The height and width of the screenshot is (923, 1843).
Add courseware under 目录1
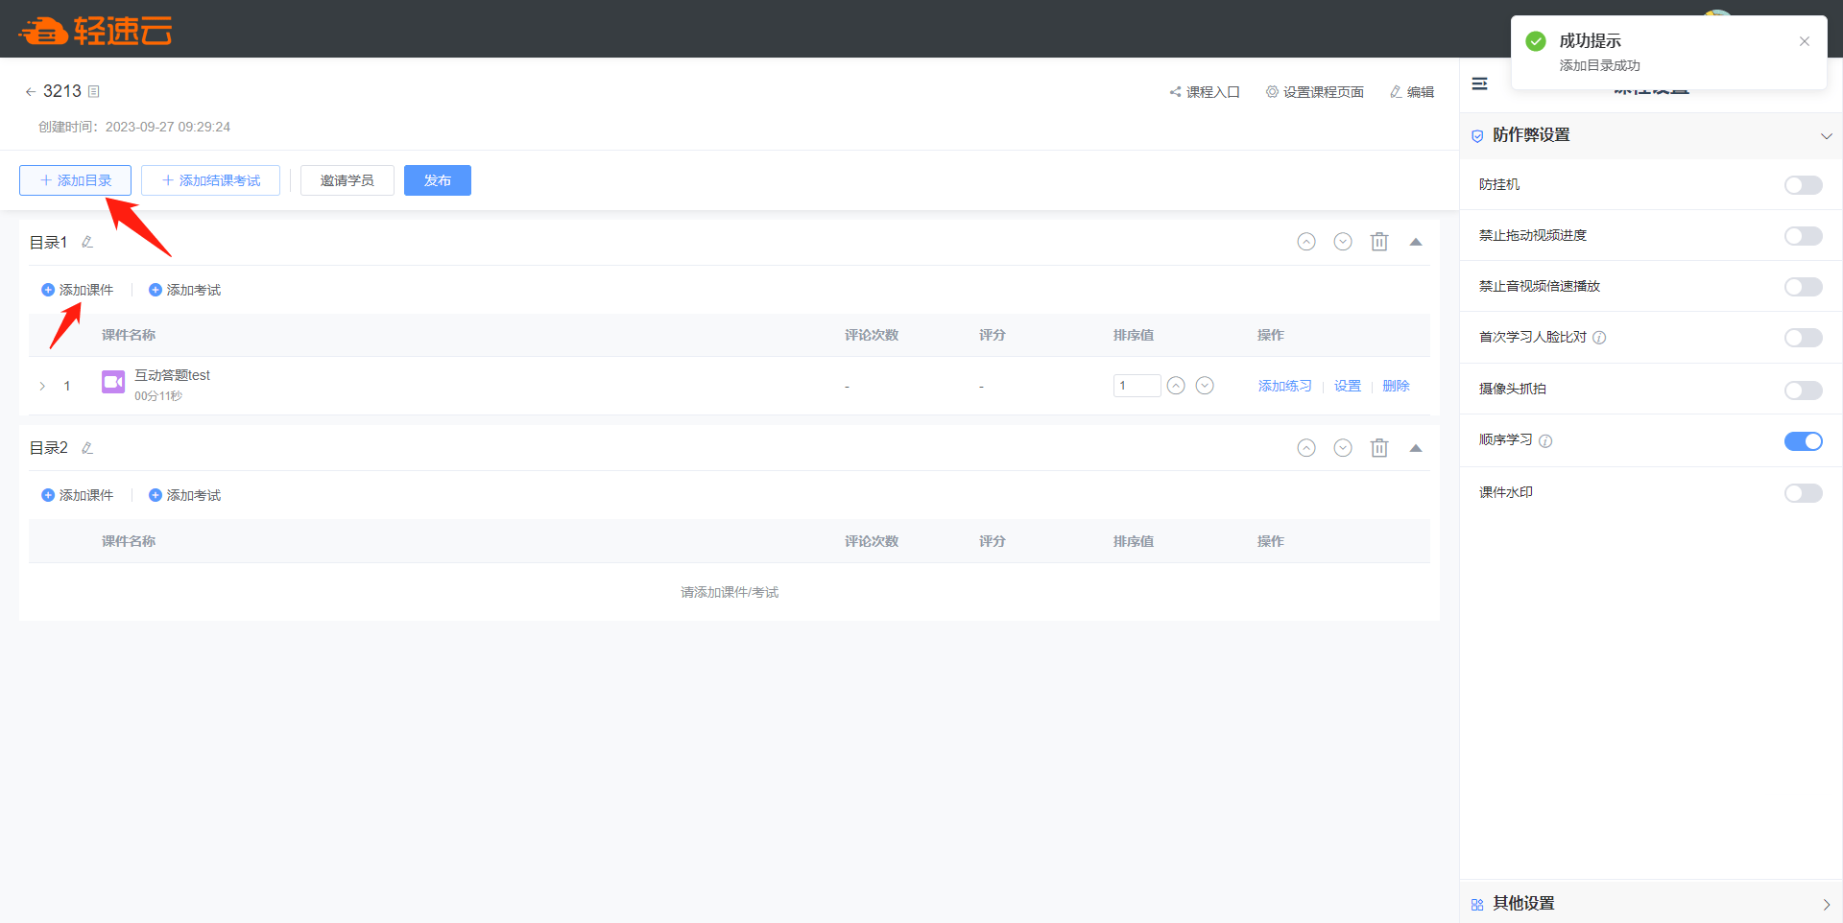pyautogui.click(x=77, y=290)
